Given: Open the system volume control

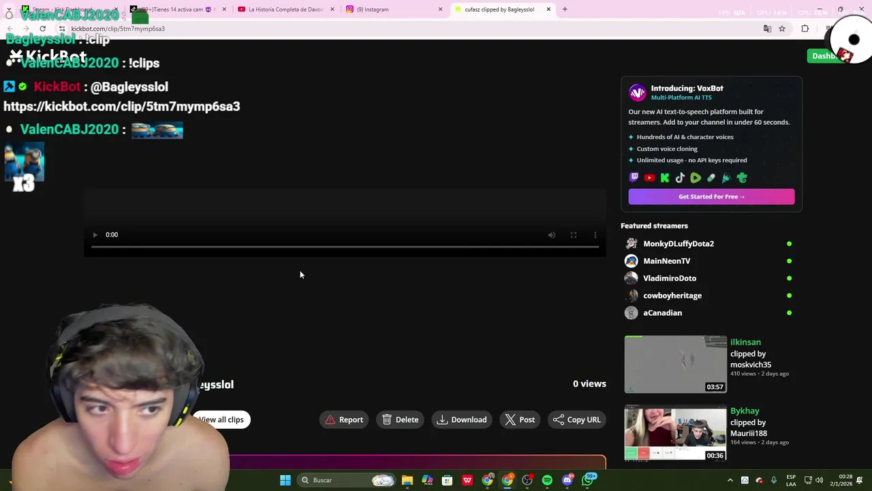Looking at the screenshot, I should [820, 480].
